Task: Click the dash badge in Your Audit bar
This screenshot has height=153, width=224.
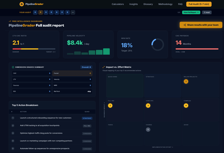Action: click(73, 13)
